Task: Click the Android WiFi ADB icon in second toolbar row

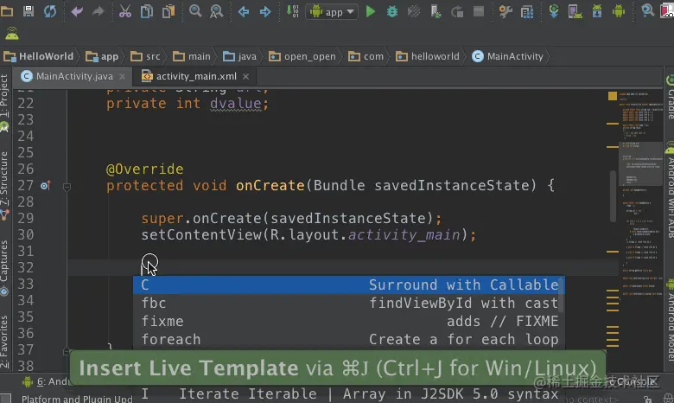Action: 12,33
